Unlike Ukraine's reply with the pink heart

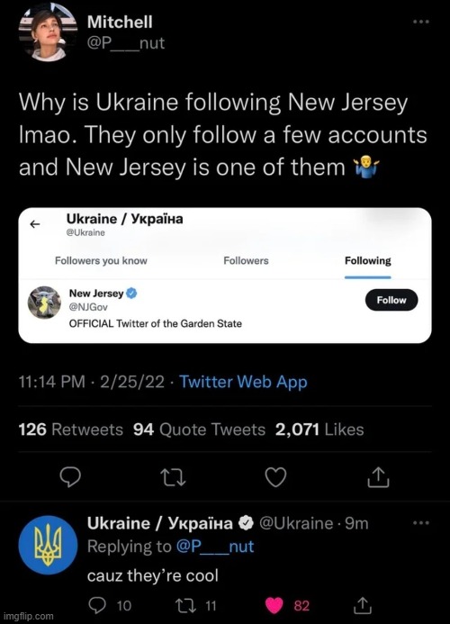point(274,606)
